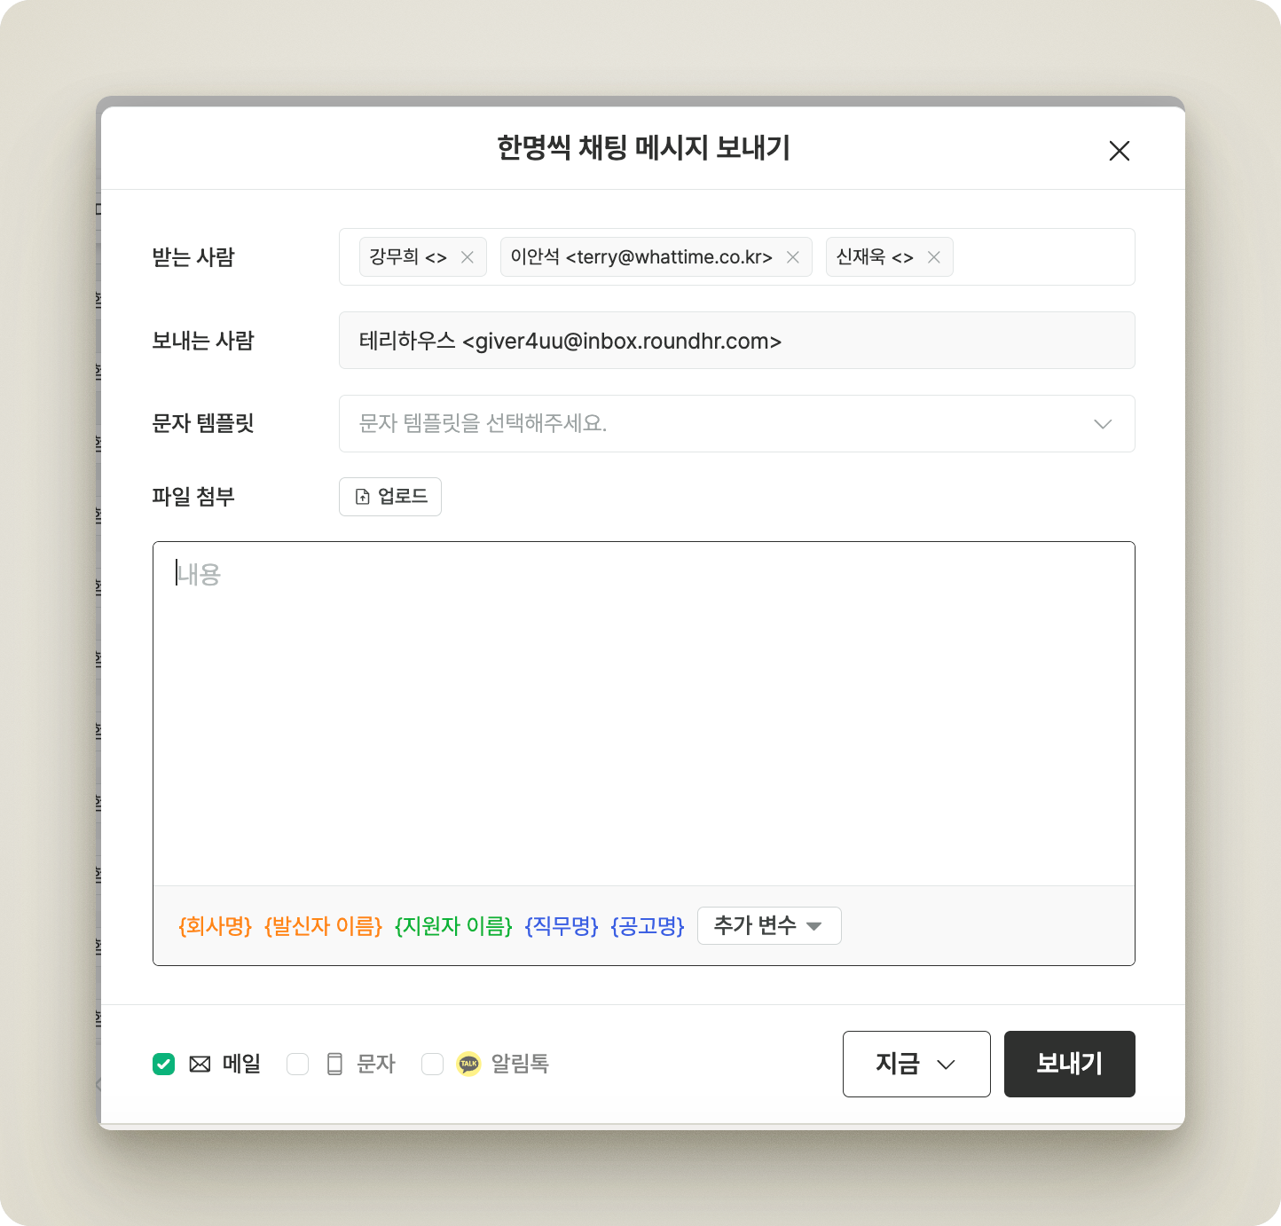Insert the {회사명} variable
The width and height of the screenshot is (1281, 1226).
(216, 926)
